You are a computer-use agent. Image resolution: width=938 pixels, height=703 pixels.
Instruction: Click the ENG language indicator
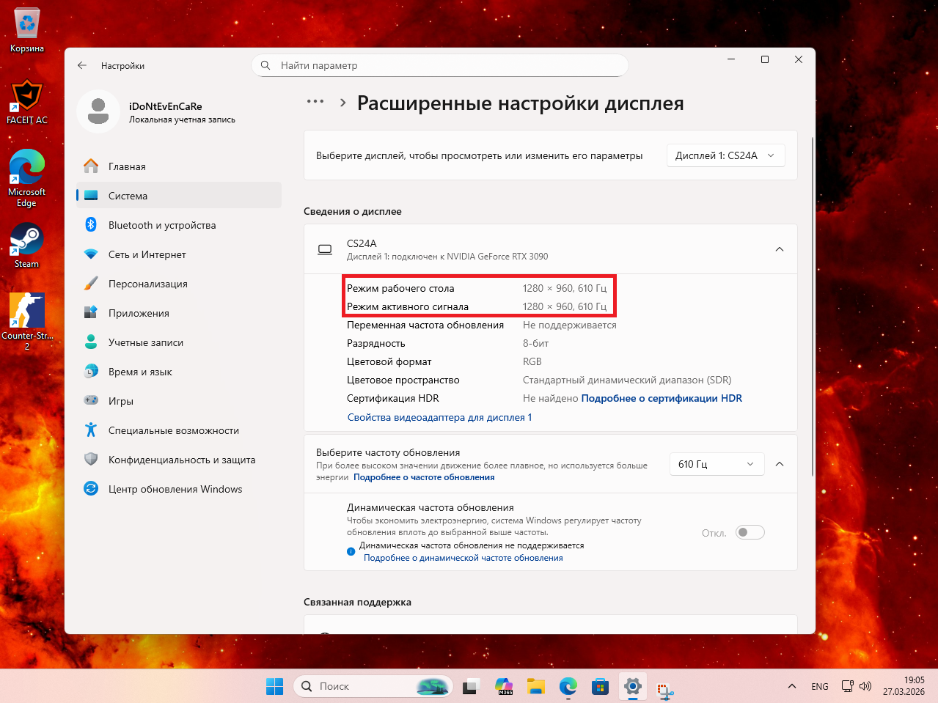click(820, 686)
